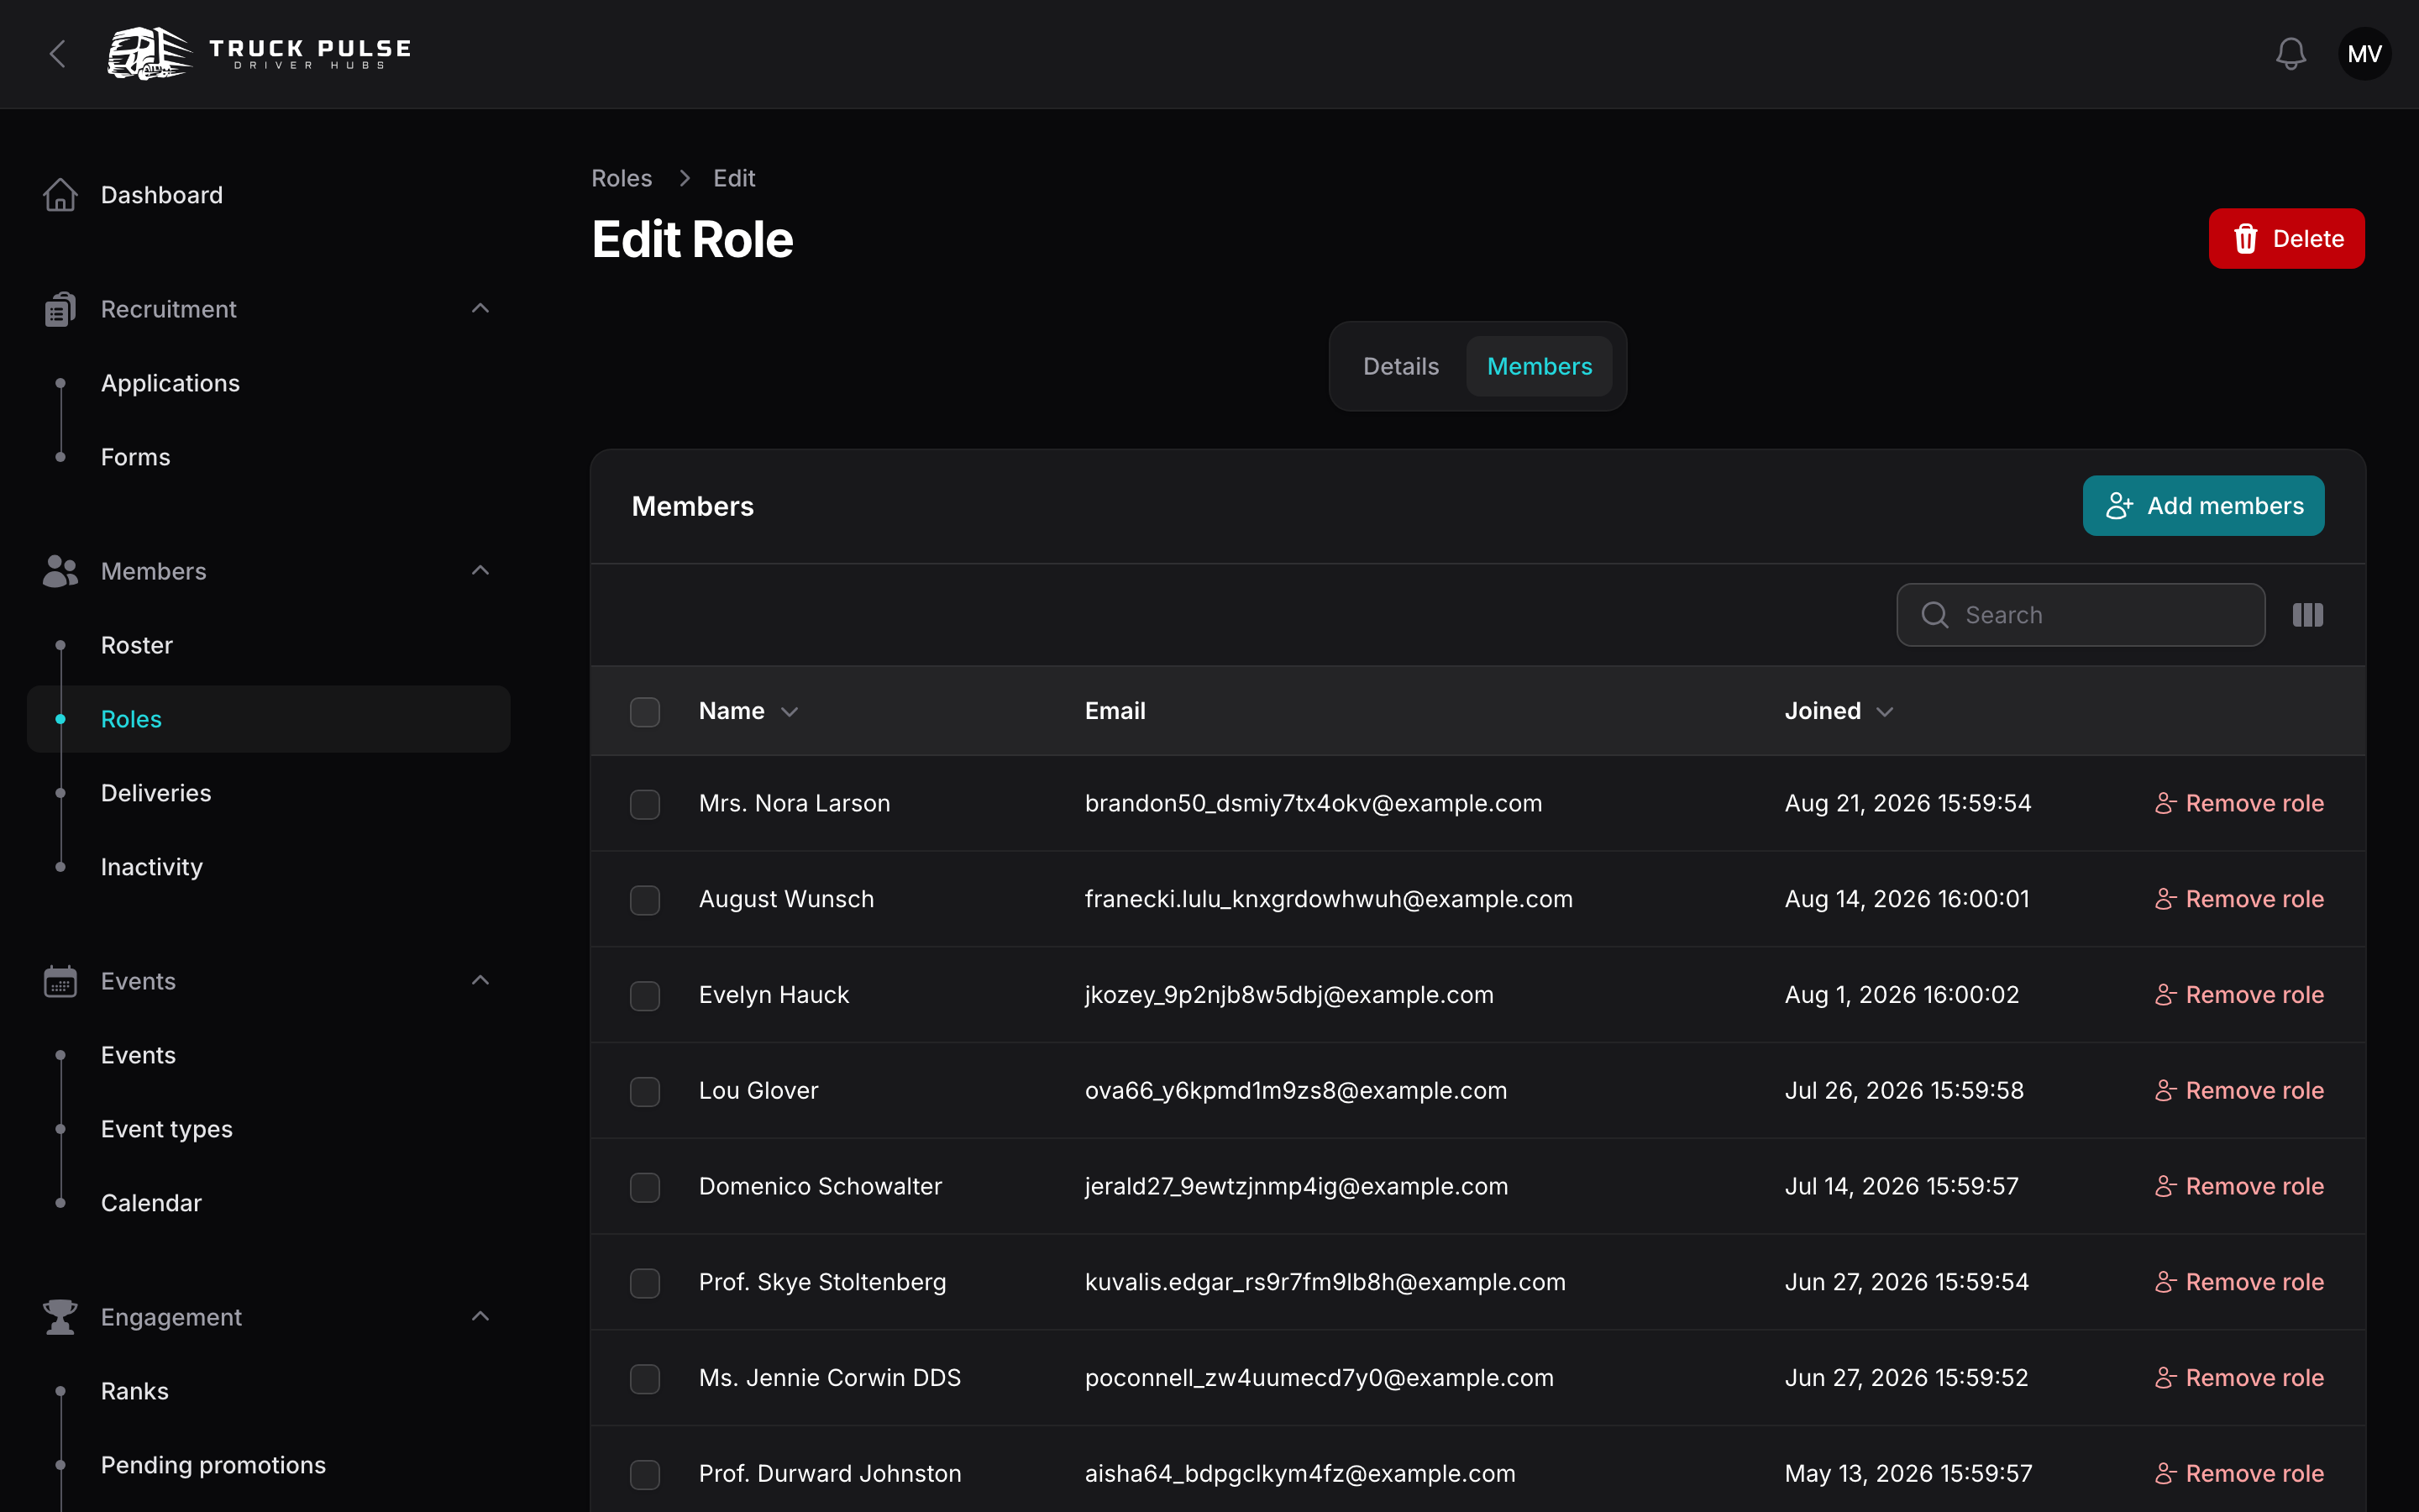This screenshot has width=2419, height=1512.
Task: Click remove-user icon for Lou Glover
Action: point(2165,1090)
